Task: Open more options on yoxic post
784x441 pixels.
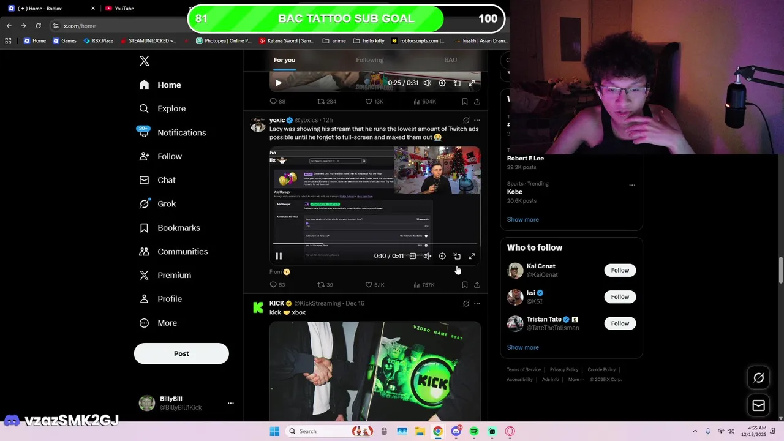Action: coord(477,120)
